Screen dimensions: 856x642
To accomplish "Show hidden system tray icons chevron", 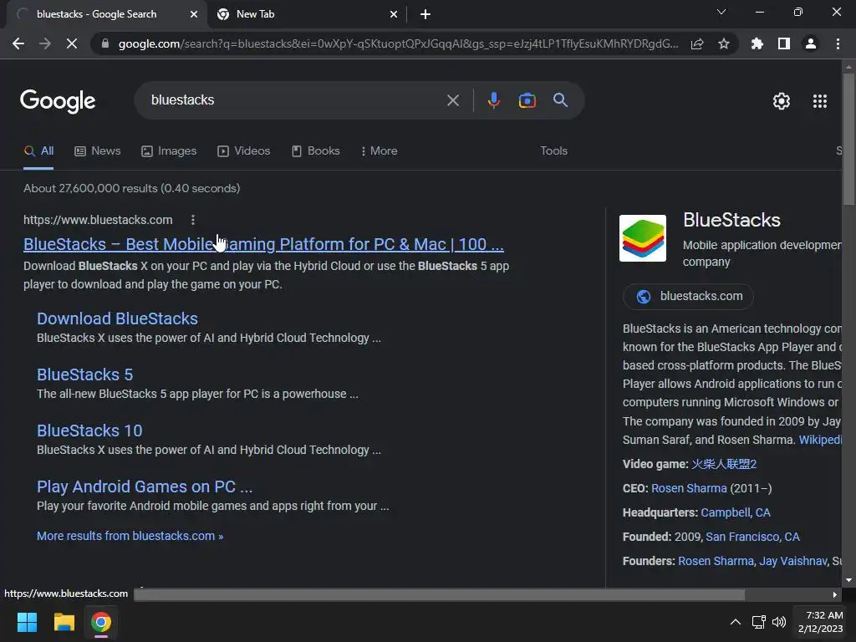I will (x=736, y=622).
